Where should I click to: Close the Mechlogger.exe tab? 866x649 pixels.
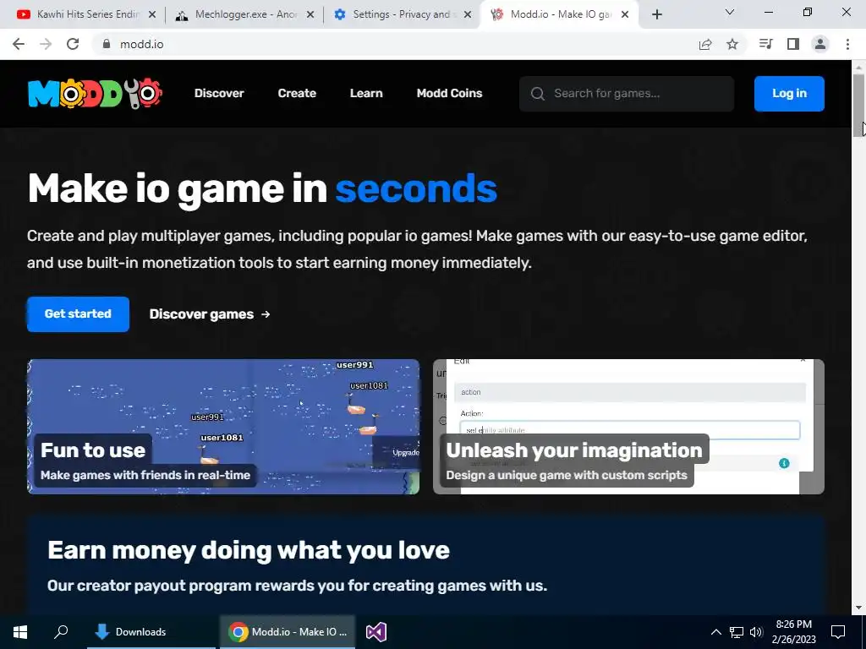tap(310, 14)
